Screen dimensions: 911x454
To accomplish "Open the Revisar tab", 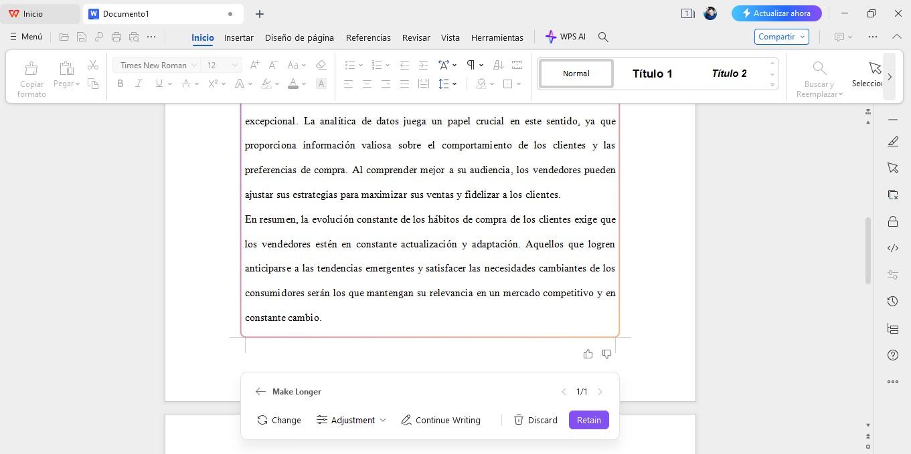I will click(416, 37).
